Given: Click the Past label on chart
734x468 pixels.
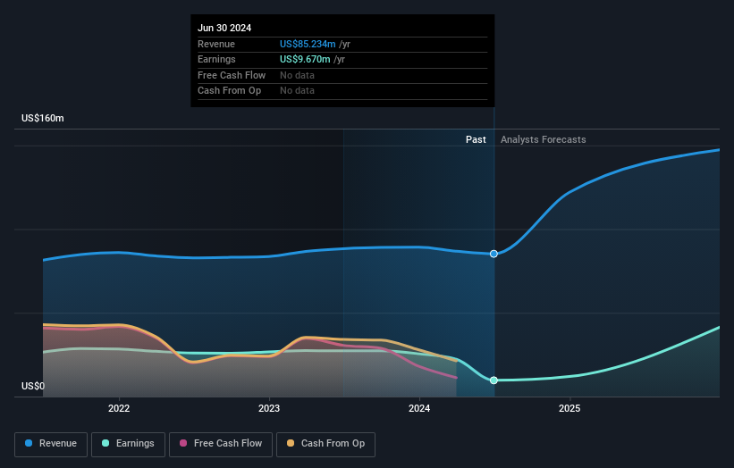Looking at the screenshot, I should tap(476, 140).
